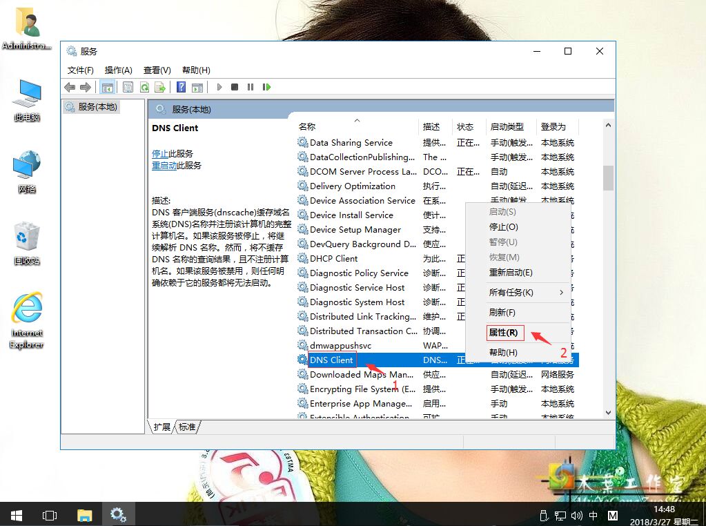Expand 所有任务(K) submenu arrow

[x=561, y=292]
